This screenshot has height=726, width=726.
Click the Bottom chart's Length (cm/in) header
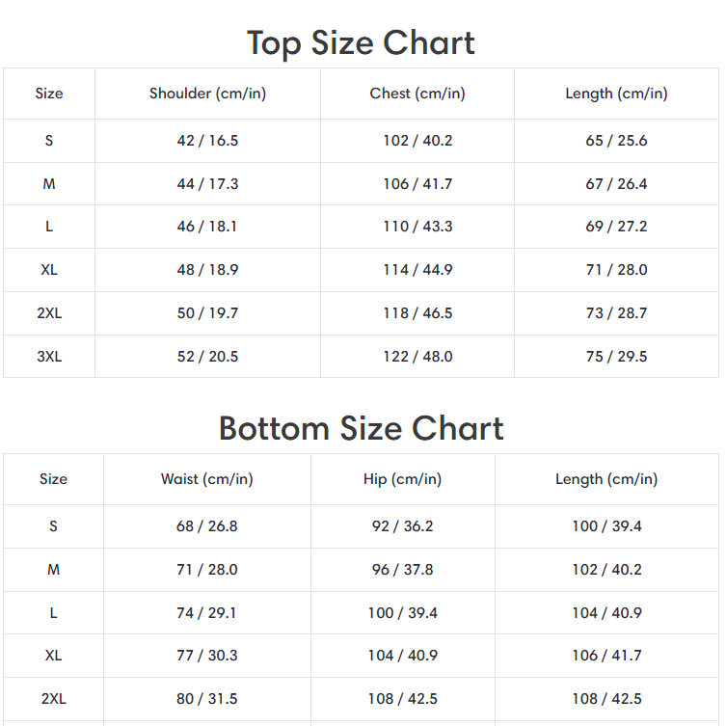point(606,479)
